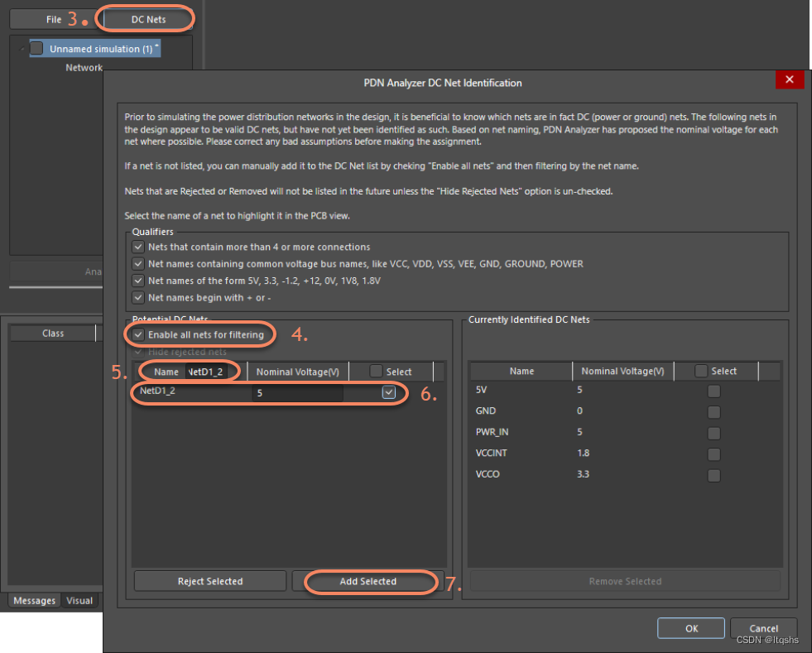
Task: Uncheck the Select checkbox for NetD1_2
Action: (x=389, y=392)
